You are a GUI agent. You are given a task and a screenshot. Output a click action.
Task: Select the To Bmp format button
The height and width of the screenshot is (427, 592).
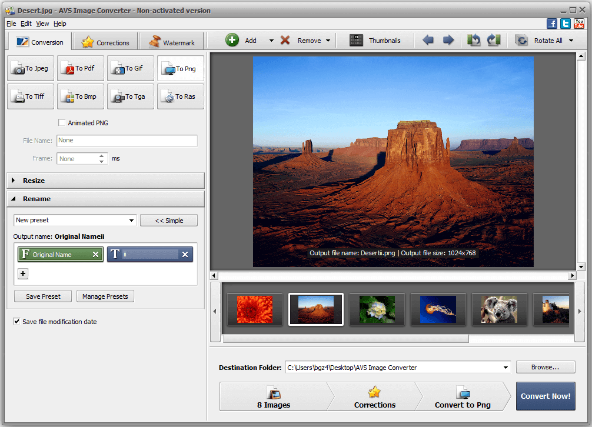click(81, 96)
